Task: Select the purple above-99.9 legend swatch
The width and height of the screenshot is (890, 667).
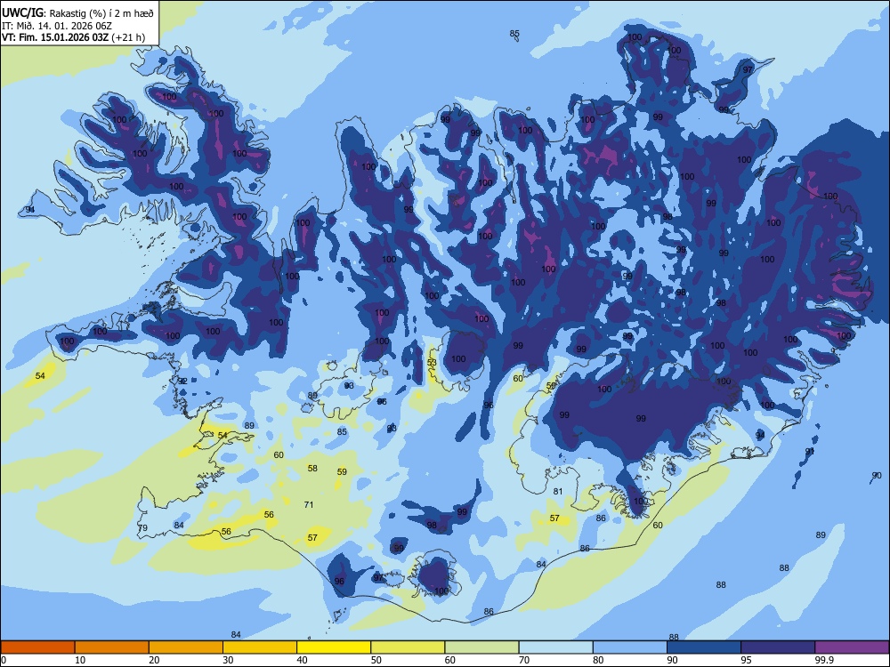Action: [x=852, y=647]
